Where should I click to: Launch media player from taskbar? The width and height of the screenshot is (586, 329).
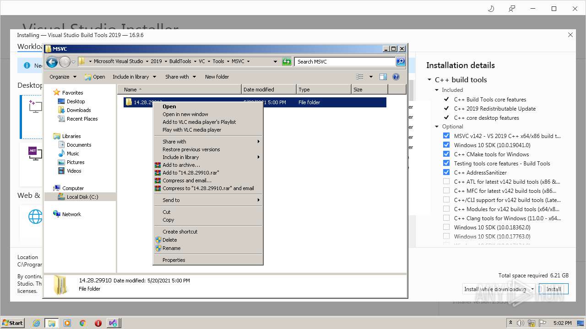[67, 323]
